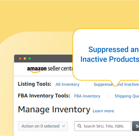The height and width of the screenshot is (136, 139).
Task: Click the amazon seller central logo
Action: click(50, 69)
